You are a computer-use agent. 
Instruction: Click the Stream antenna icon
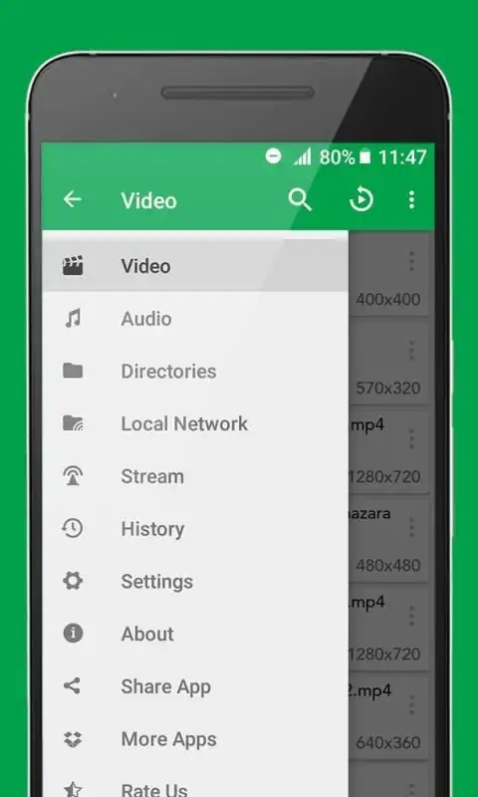[x=73, y=476]
